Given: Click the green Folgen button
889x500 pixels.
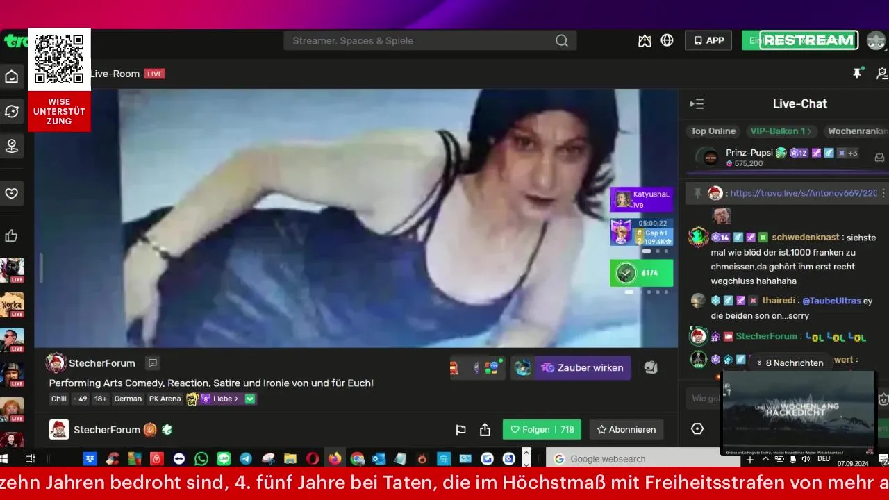Looking at the screenshot, I should click(542, 429).
